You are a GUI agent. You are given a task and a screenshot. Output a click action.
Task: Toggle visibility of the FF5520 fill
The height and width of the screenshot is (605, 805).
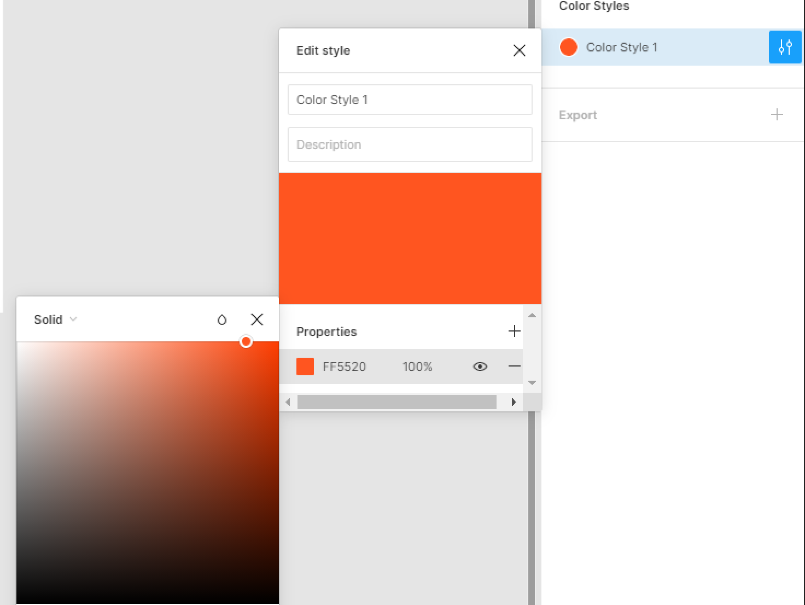(480, 367)
